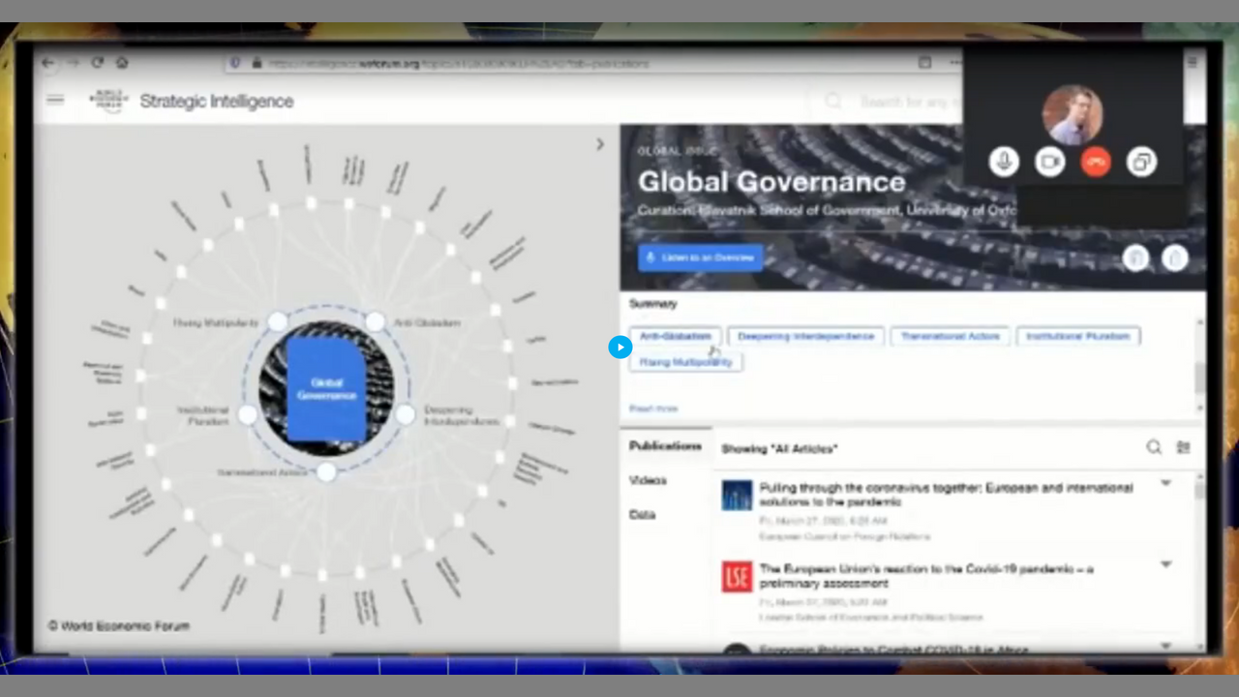Search articles using the magnifier icon
Image resolution: width=1239 pixels, height=697 pixels.
tap(1154, 447)
